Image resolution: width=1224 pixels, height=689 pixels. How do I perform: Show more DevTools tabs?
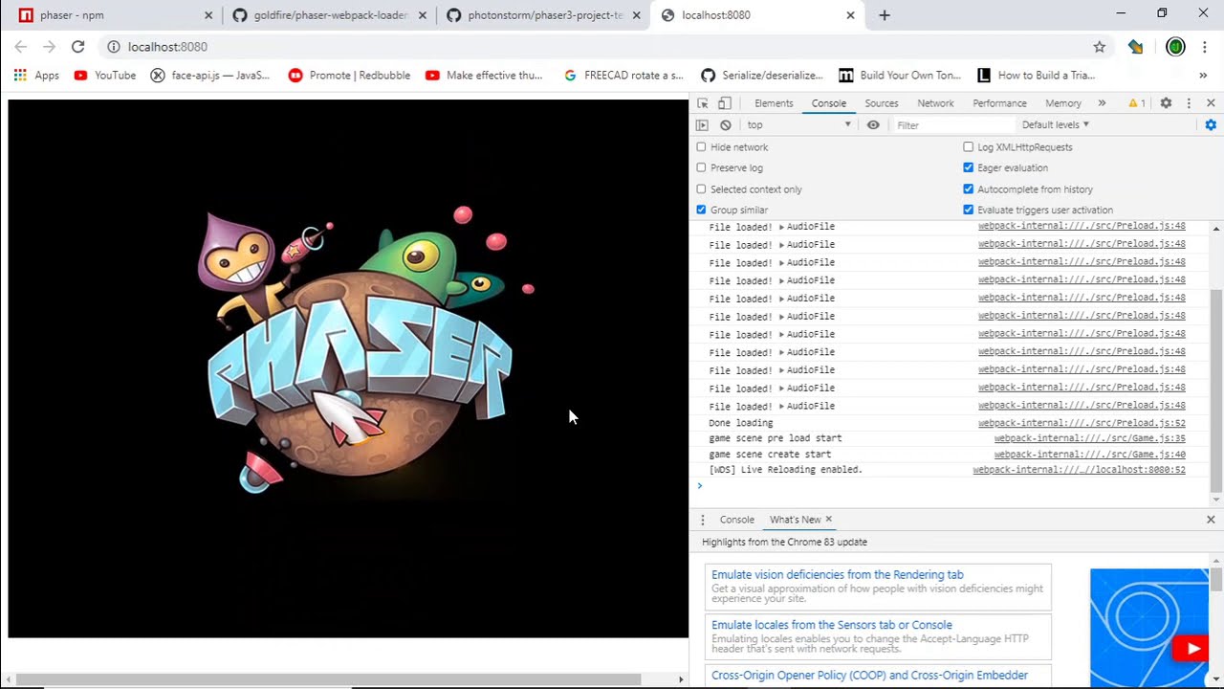(x=1102, y=102)
